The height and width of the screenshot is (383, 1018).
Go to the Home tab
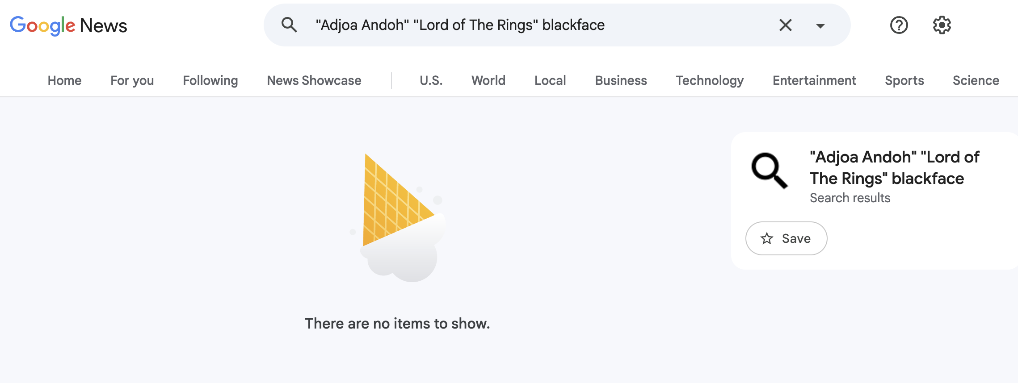coord(65,80)
